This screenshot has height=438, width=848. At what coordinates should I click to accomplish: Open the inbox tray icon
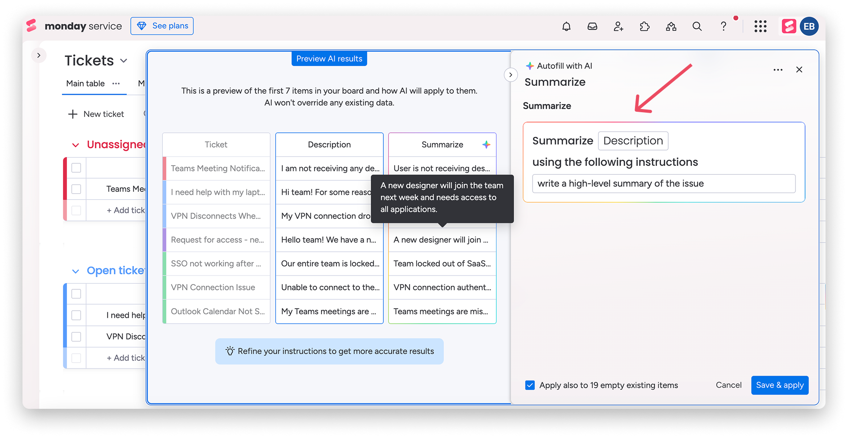592,26
